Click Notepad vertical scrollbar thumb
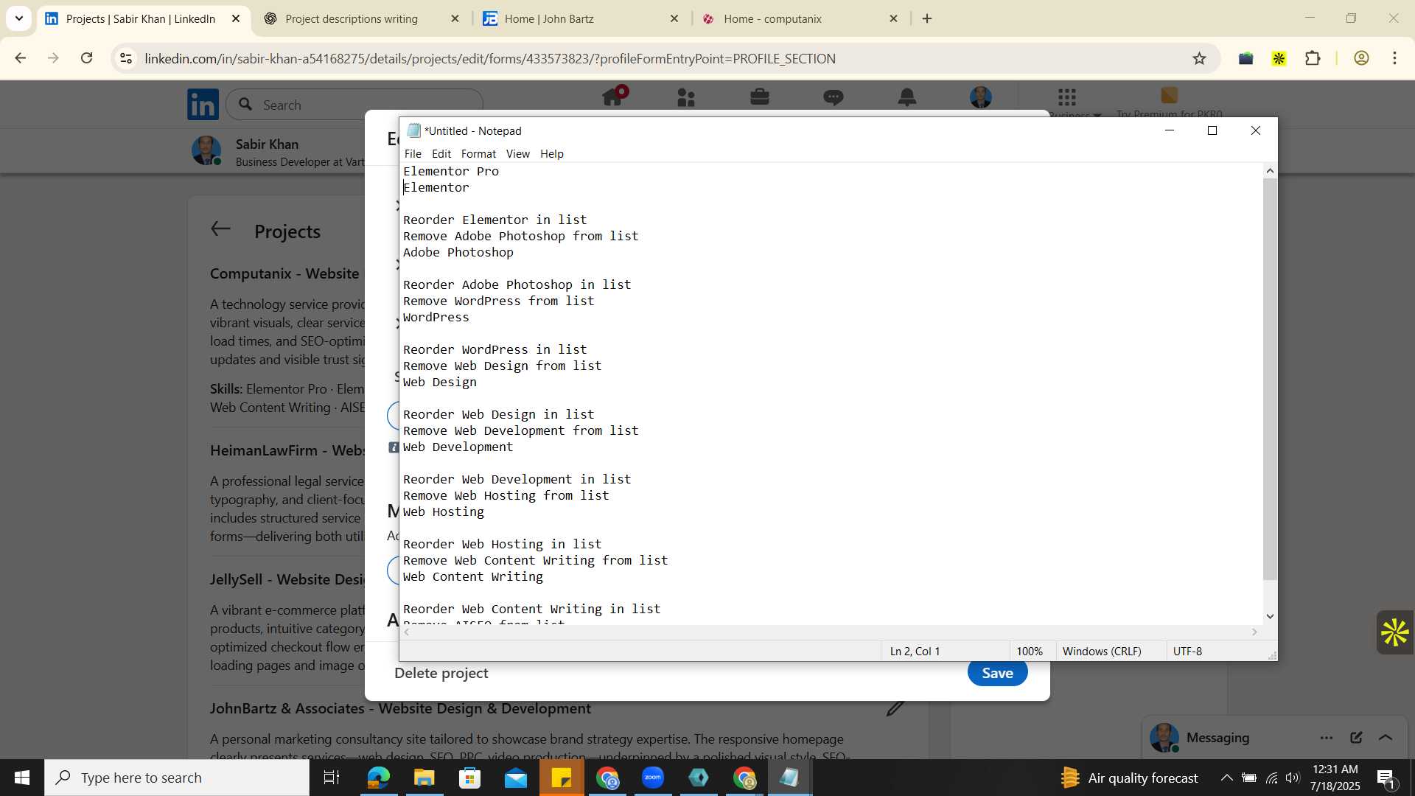1415x796 pixels. pos(1270,380)
